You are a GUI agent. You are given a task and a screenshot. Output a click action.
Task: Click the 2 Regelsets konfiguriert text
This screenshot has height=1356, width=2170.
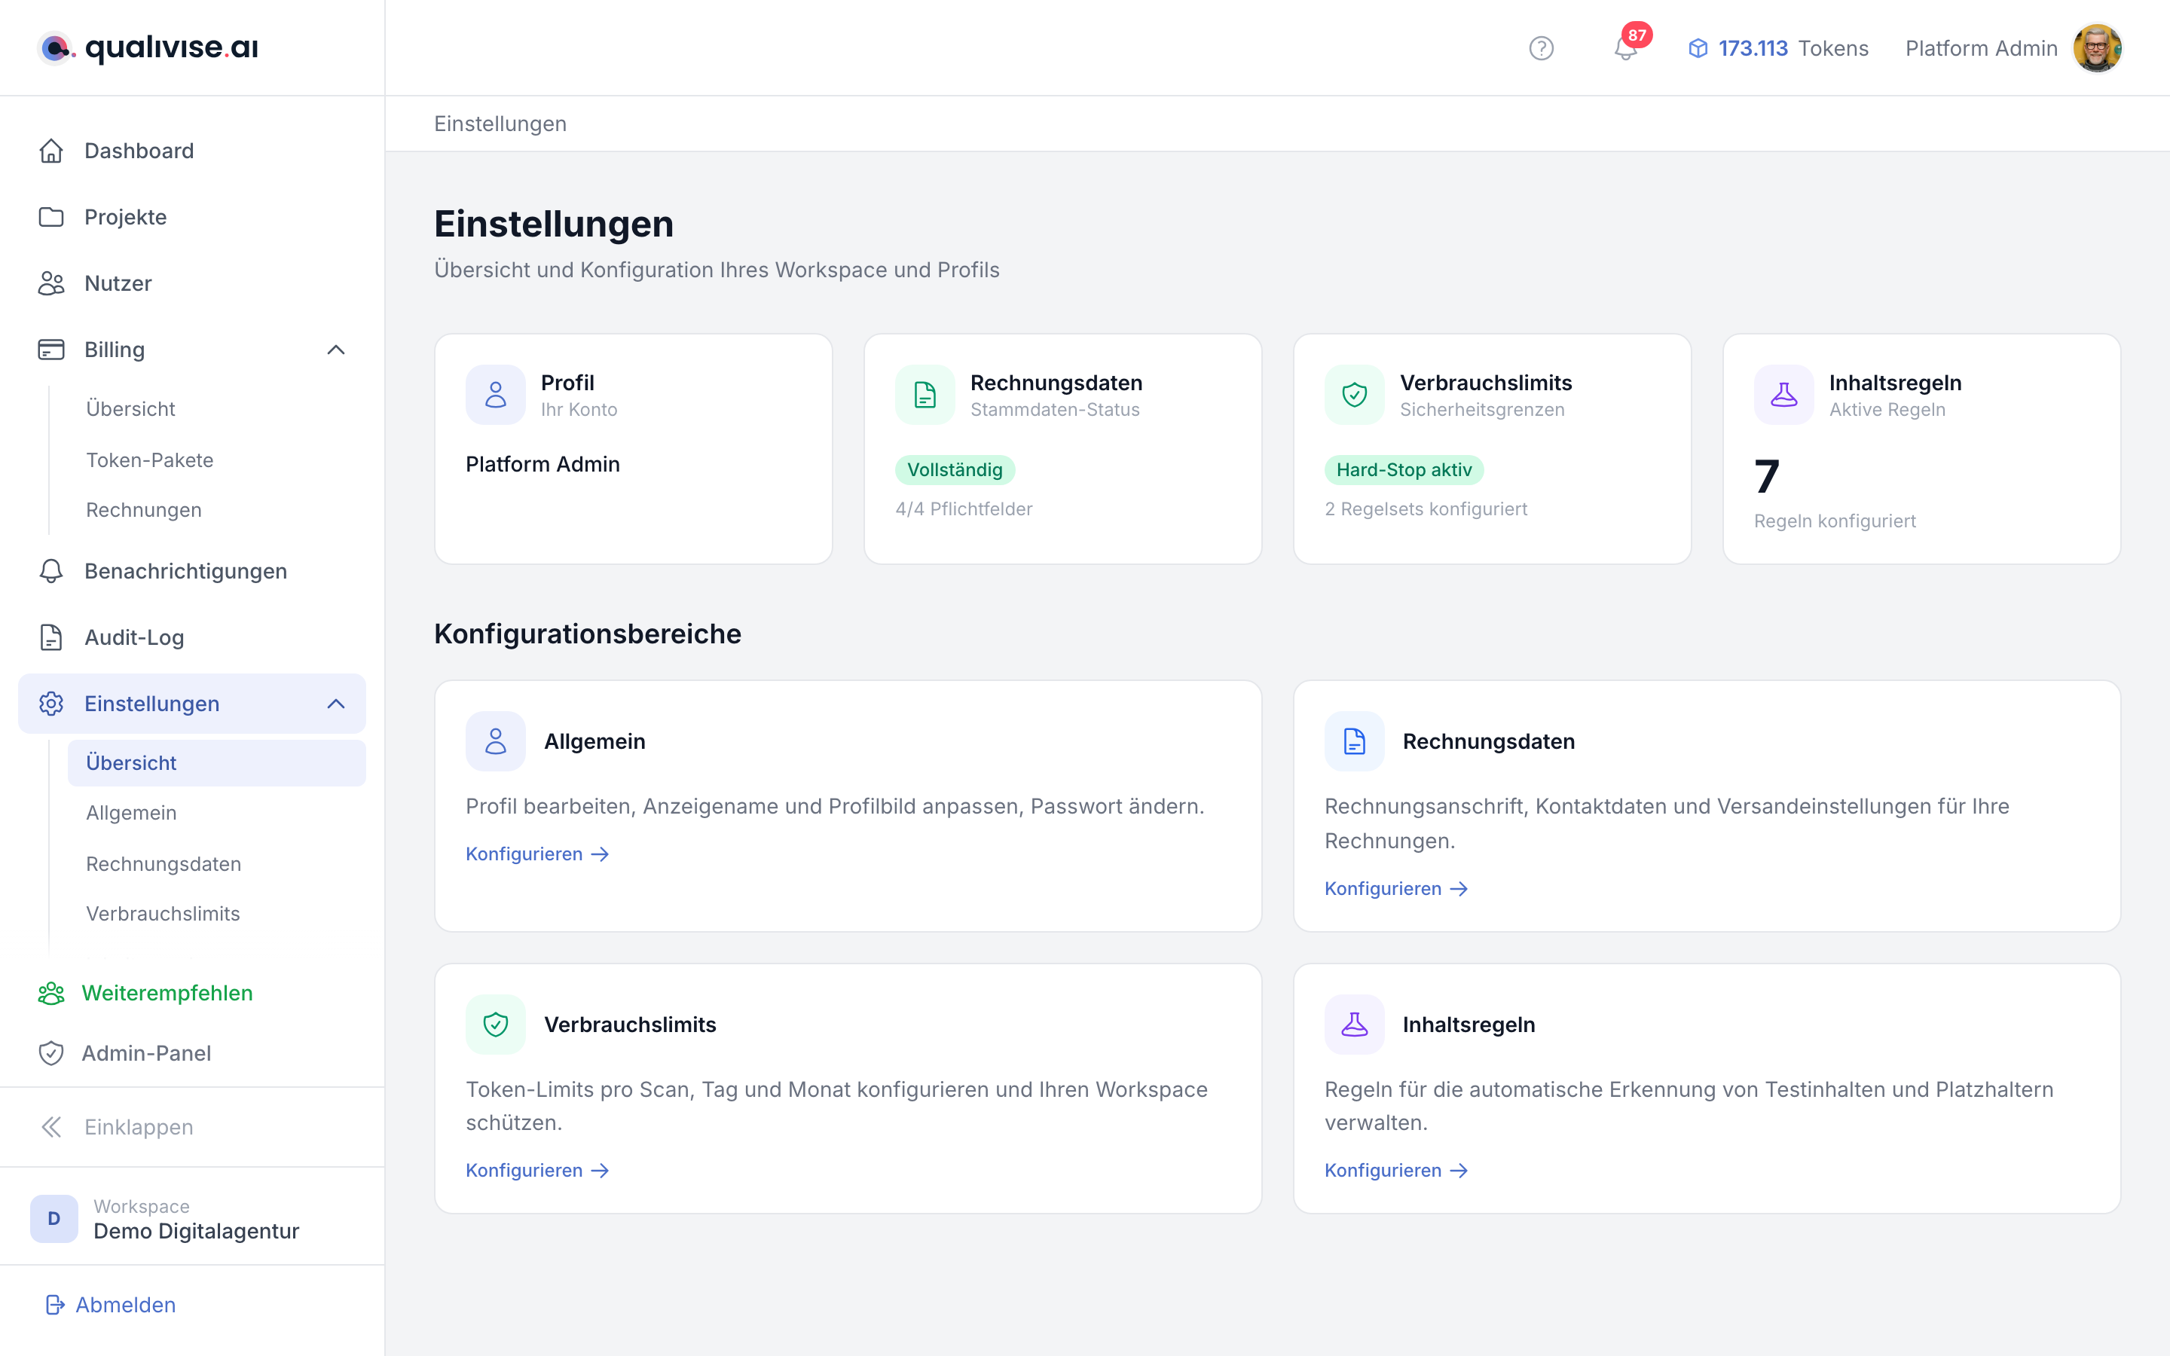(x=1426, y=509)
